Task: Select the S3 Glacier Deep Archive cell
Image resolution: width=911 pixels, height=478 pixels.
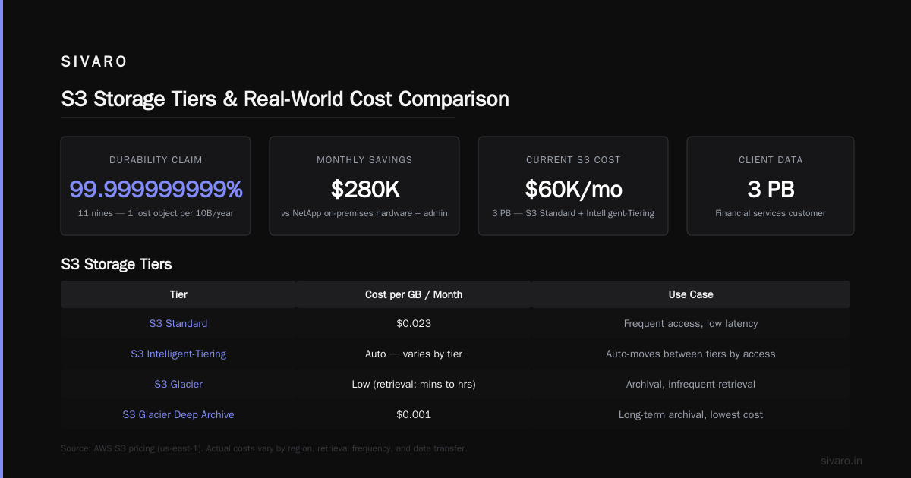Action: coord(178,414)
